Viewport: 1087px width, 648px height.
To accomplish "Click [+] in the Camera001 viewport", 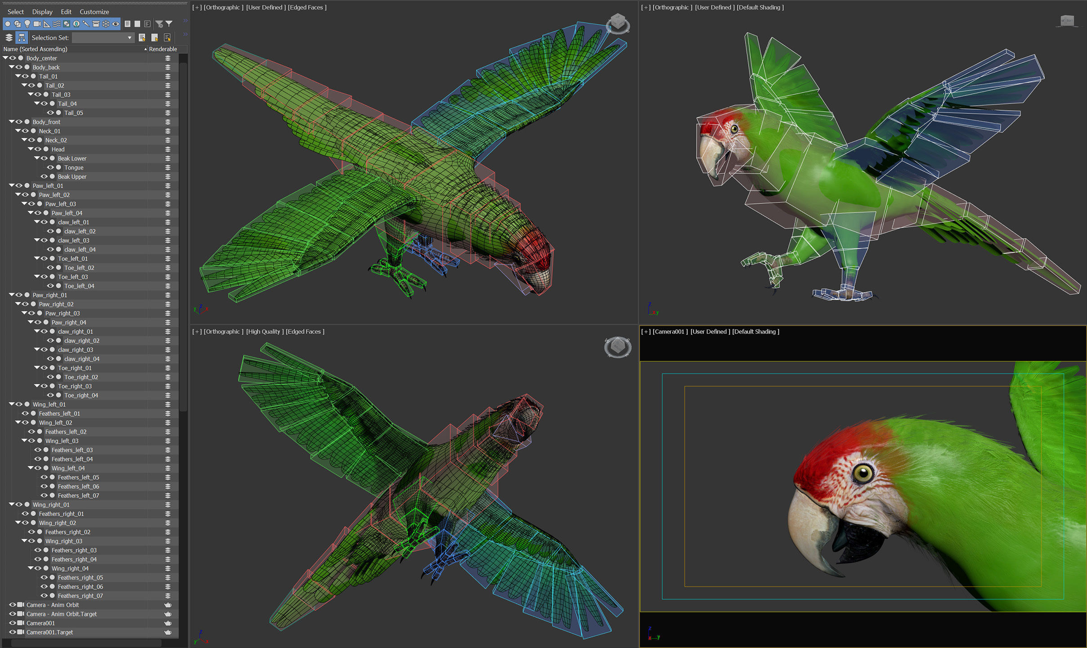I will point(646,332).
